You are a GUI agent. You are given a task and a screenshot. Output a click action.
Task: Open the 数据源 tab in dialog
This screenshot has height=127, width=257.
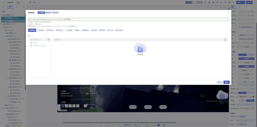77,30
